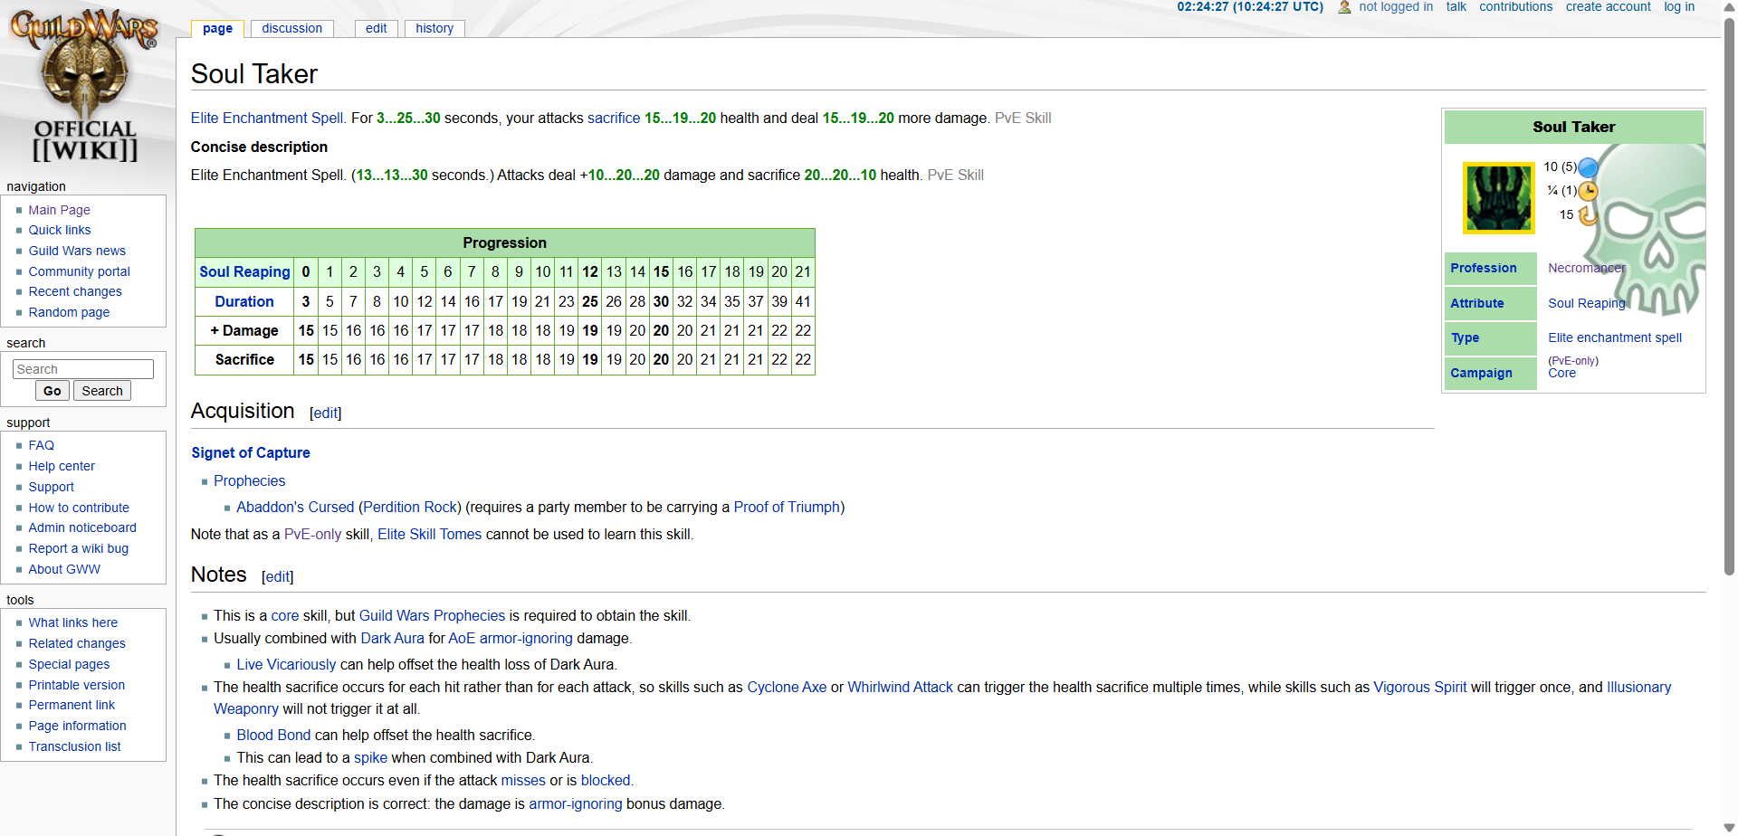Open the history tab
Screen dimensions: 1738x836
pyautogui.click(x=434, y=28)
